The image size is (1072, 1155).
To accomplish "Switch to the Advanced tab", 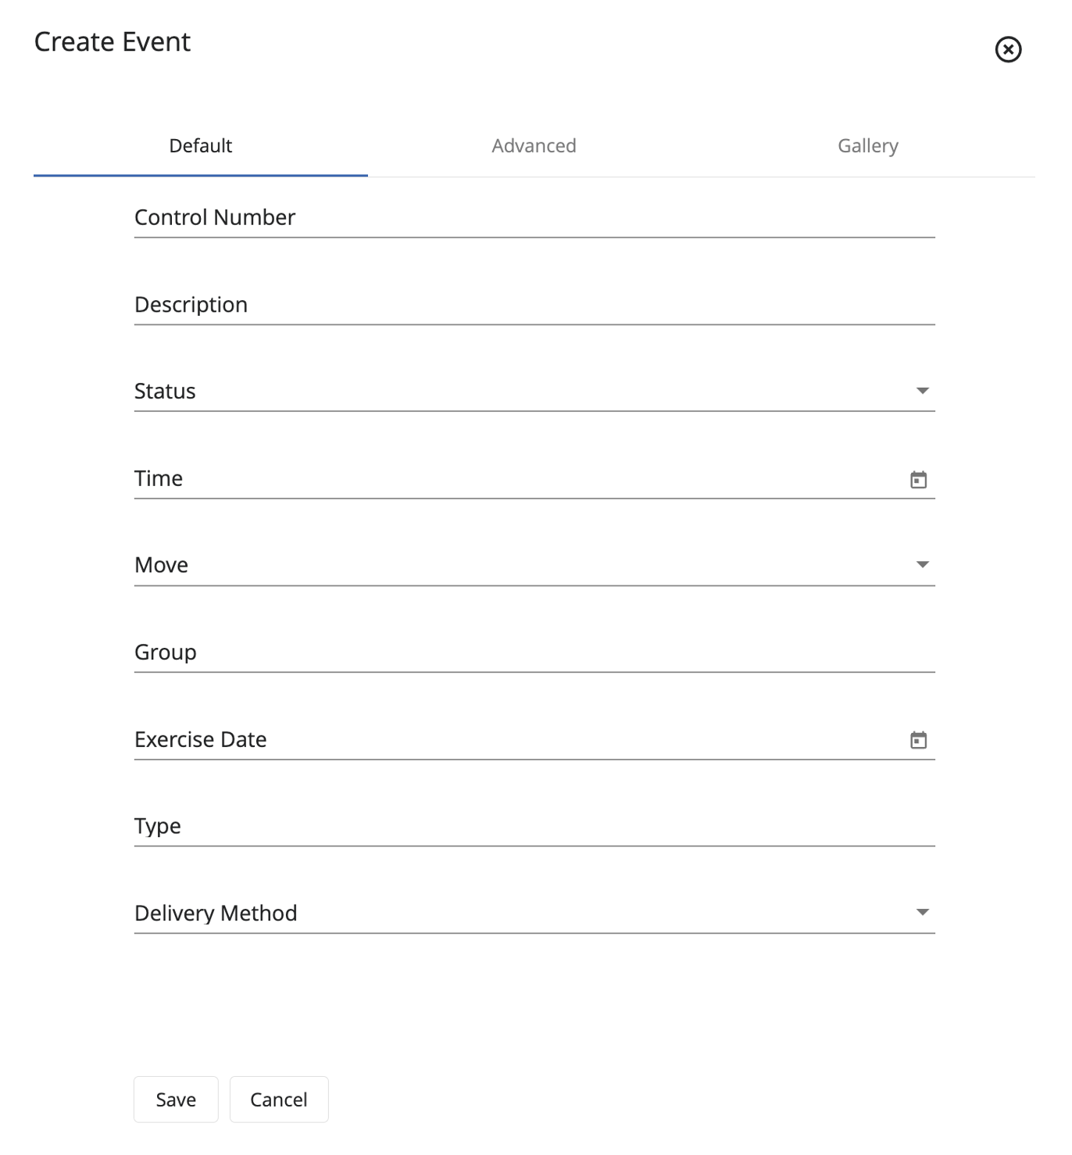I will pyautogui.click(x=534, y=146).
